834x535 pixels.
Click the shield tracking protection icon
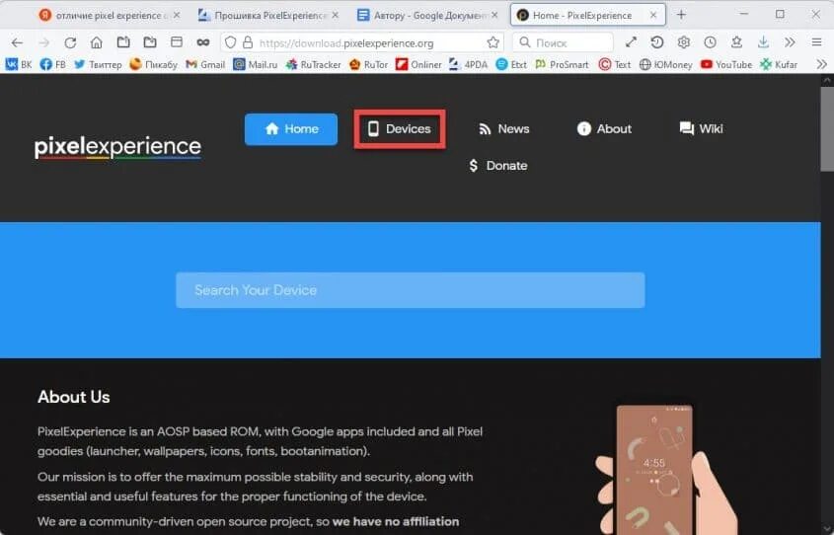click(230, 42)
